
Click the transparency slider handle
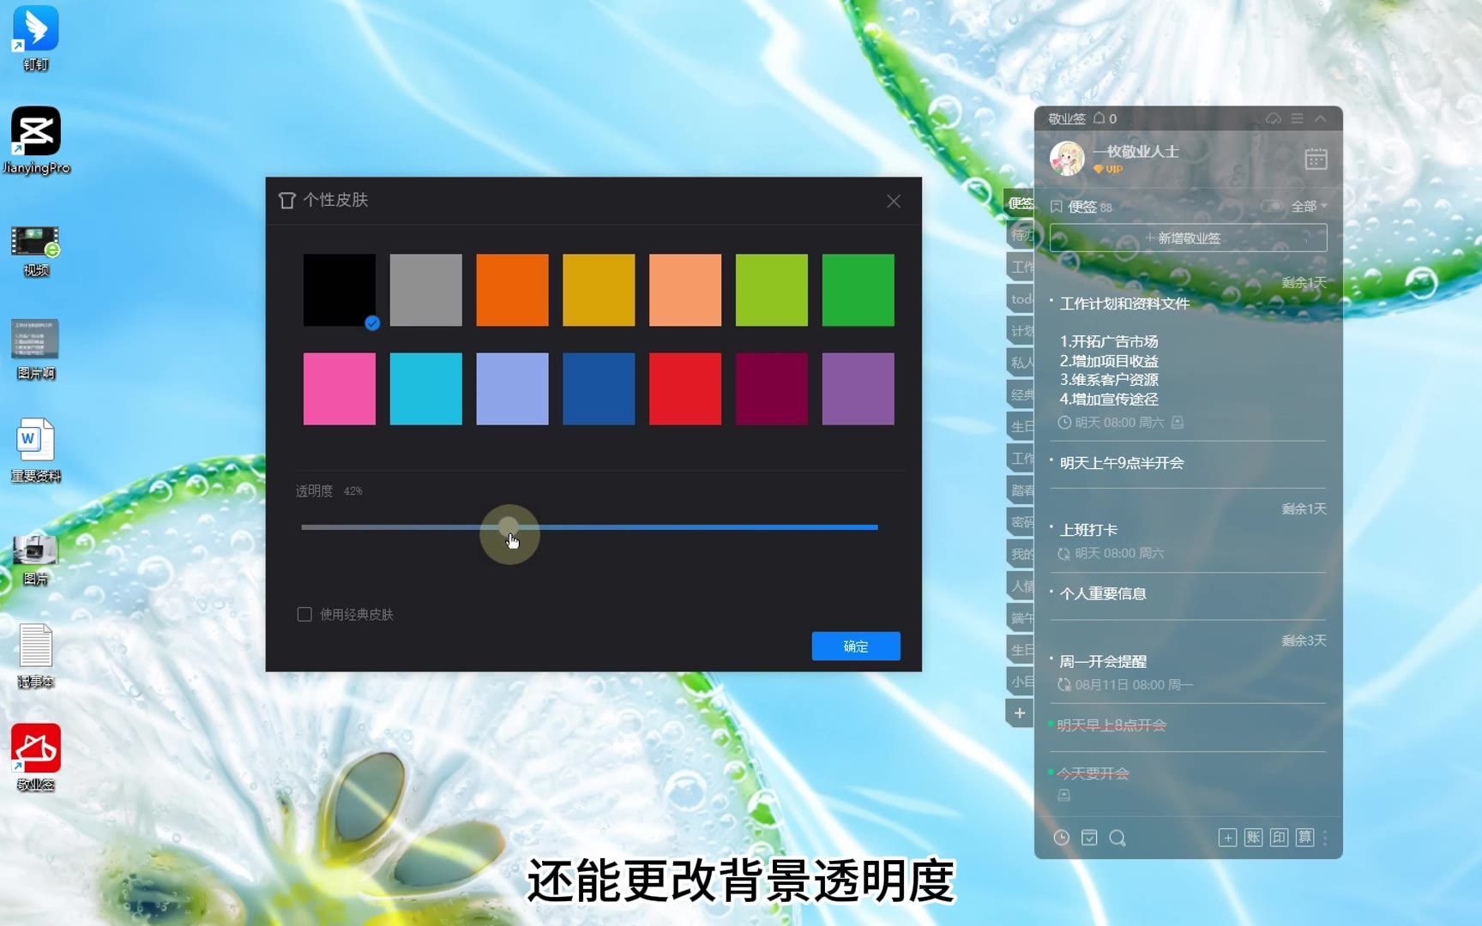point(509,527)
